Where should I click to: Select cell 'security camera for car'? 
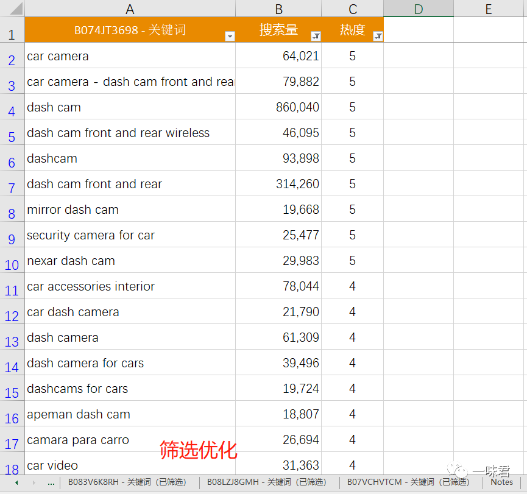click(130, 235)
